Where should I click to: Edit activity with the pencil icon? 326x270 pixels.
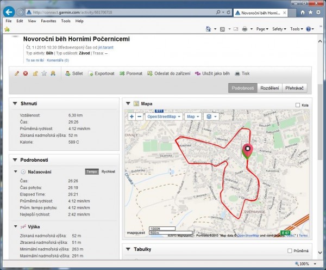[17, 73]
